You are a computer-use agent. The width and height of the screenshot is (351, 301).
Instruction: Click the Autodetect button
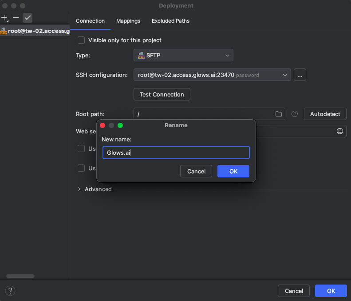coord(325,114)
